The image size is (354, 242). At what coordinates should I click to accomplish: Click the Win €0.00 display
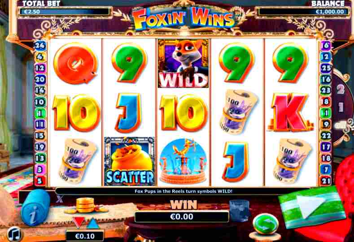tap(182, 217)
